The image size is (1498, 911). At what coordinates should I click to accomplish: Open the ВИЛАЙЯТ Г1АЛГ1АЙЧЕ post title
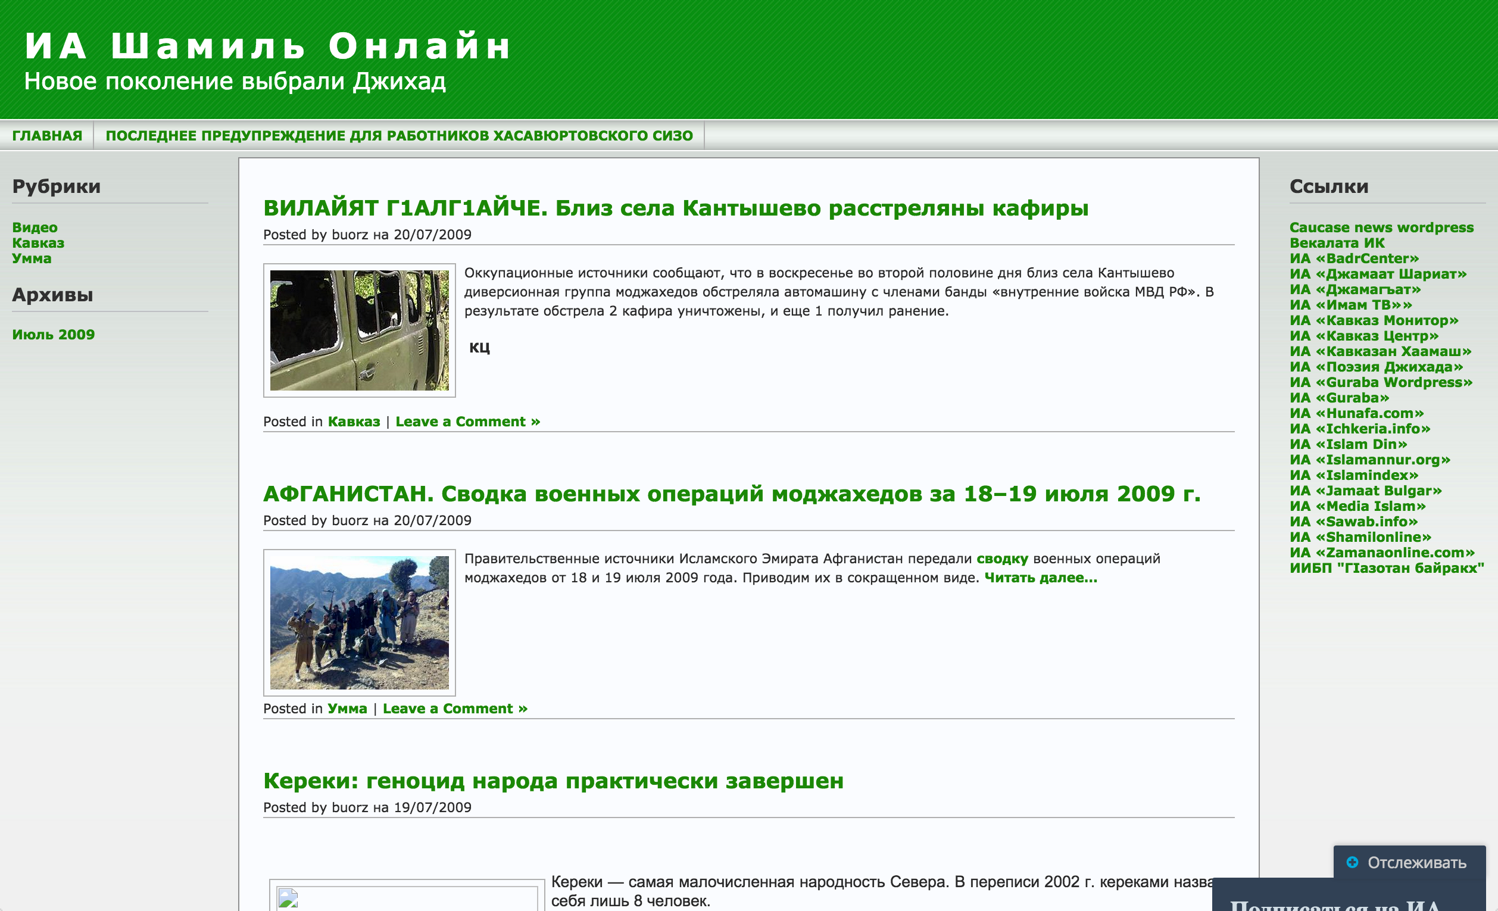pos(675,208)
